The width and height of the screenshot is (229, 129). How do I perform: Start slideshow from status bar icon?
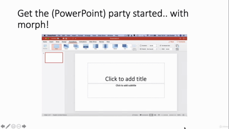[159, 115]
